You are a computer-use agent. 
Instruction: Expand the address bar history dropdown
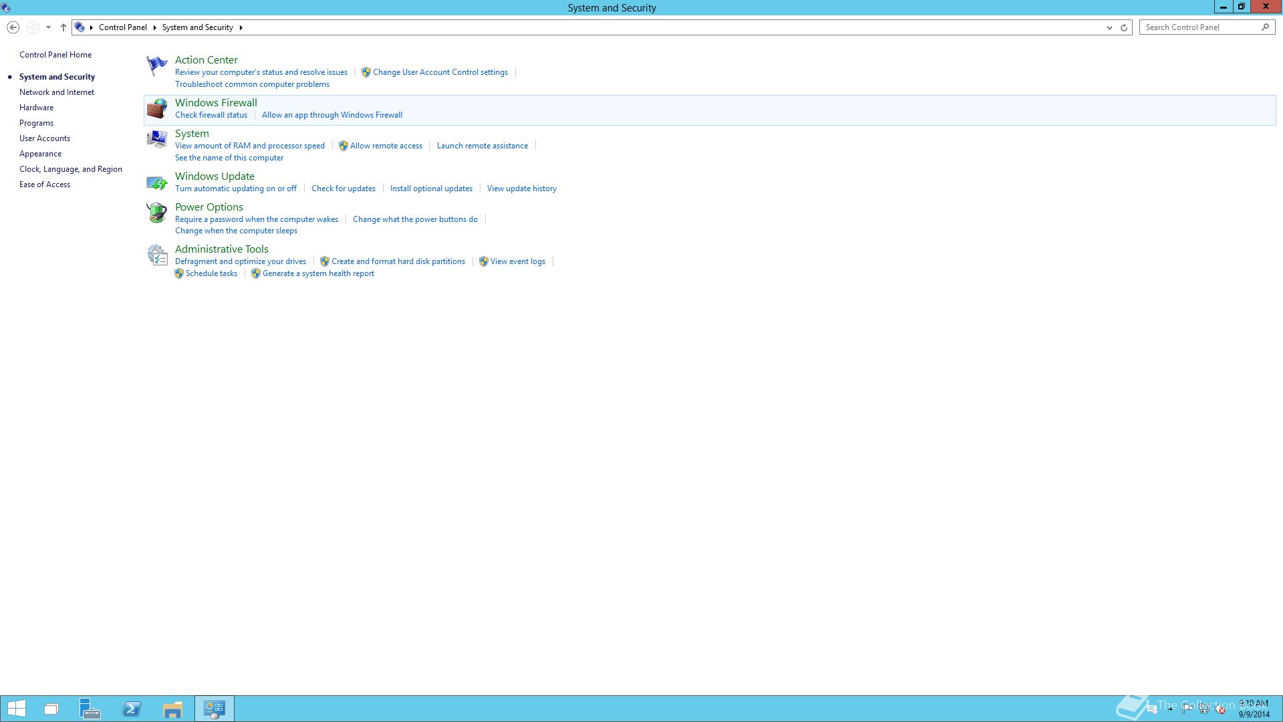1109,27
